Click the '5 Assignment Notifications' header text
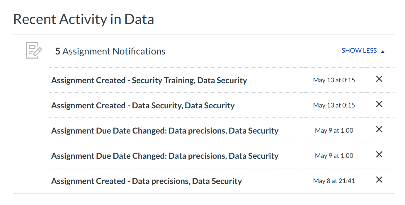405x205 pixels. click(x=110, y=51)
